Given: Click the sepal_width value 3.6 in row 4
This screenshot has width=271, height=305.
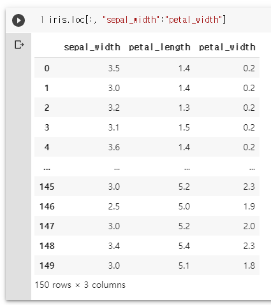Looking at the screenshot, I should click(114, 147).
